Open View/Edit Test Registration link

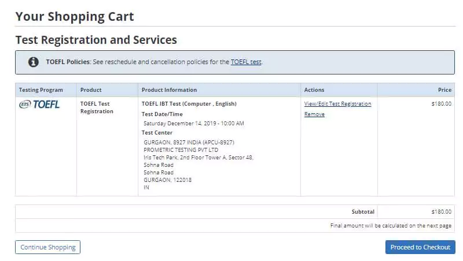pos(337,104)
